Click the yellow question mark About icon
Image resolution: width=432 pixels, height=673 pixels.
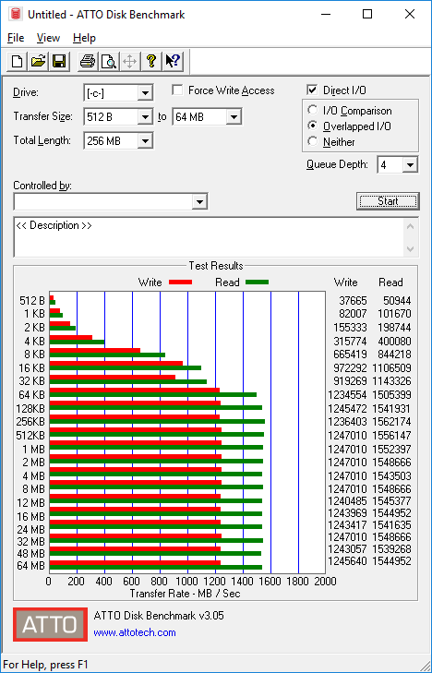[150, 61]
